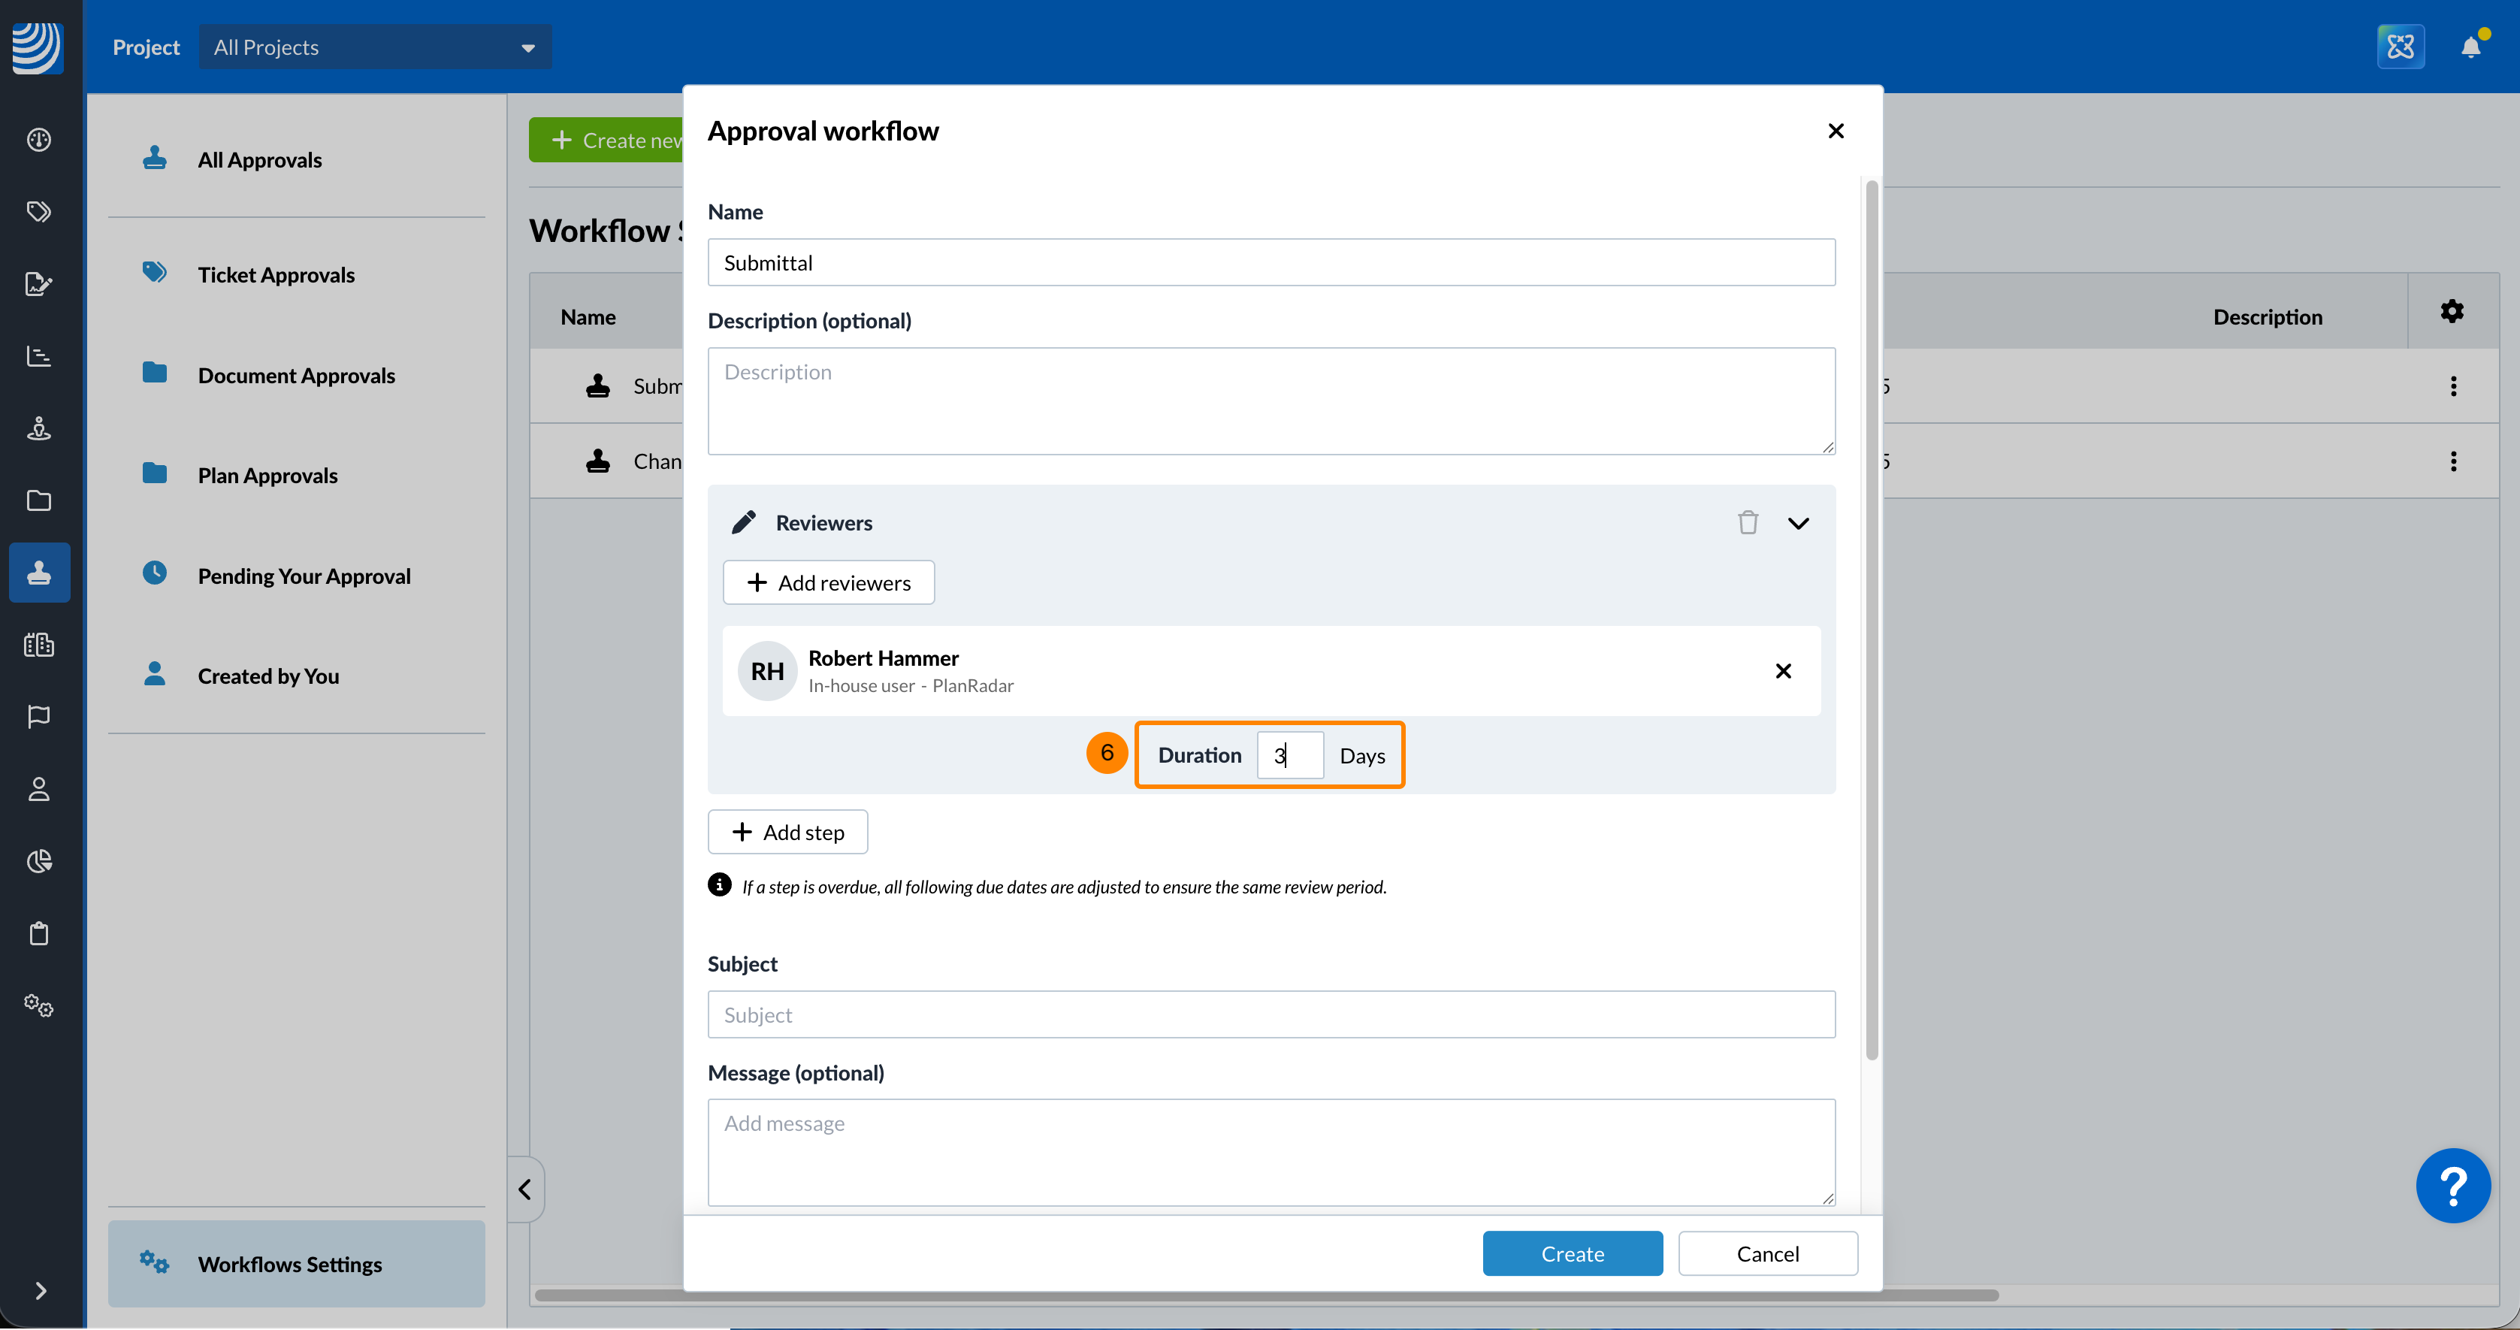Click the pencil icon next to Reviewers
Image resolution: width=2520 pixels, height=1330 pixels.
coord(744,522)
